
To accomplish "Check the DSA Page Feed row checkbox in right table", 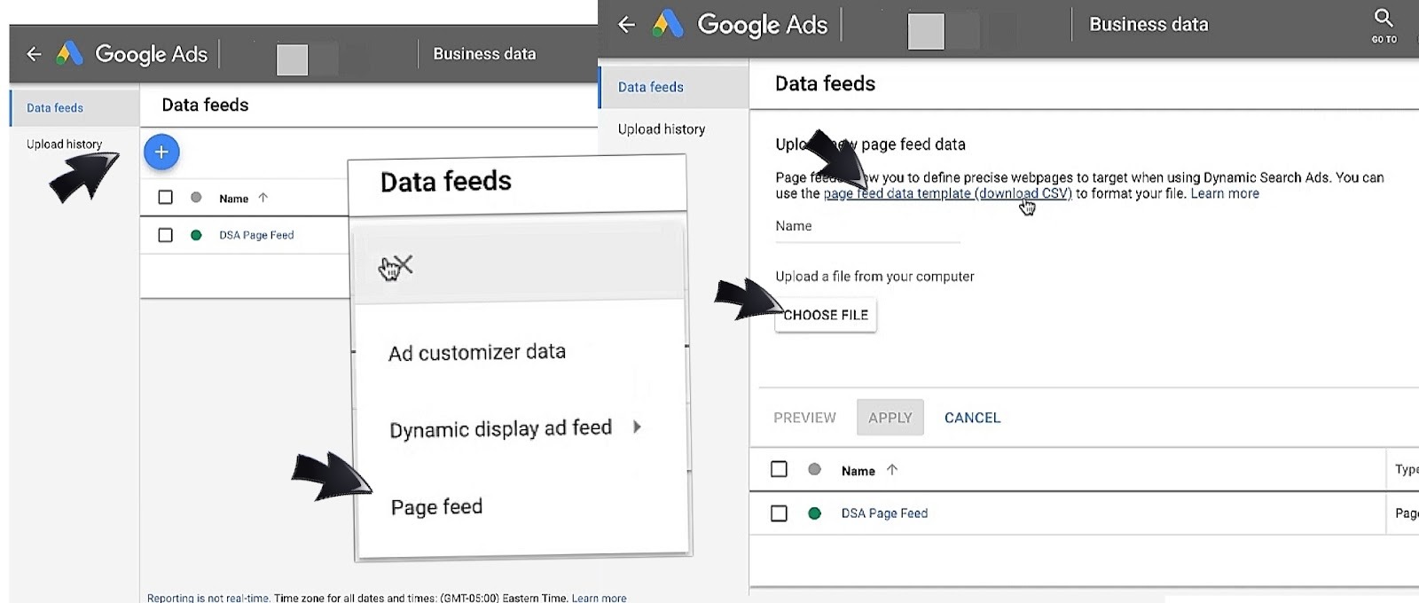I will click(779, 513).
